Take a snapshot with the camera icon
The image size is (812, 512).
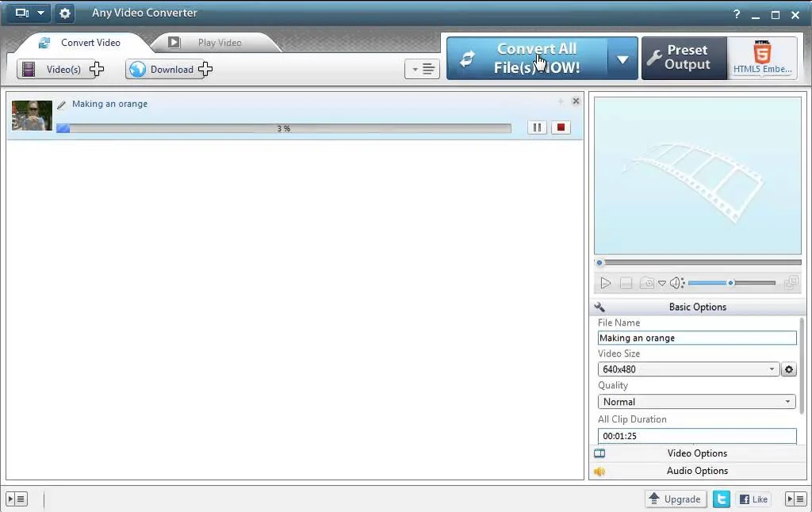[647, 283]
